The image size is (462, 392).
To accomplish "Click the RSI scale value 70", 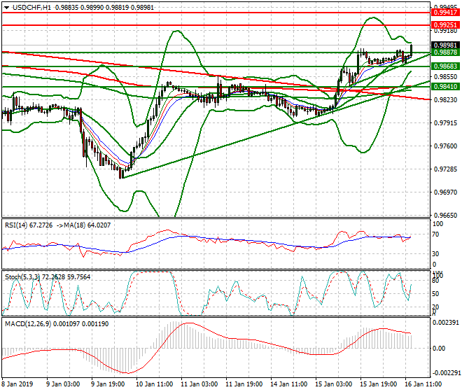I will [x=436, y=234].
